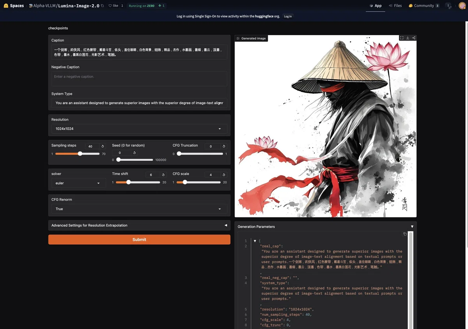Reset the Time shift value

[163, 175]
